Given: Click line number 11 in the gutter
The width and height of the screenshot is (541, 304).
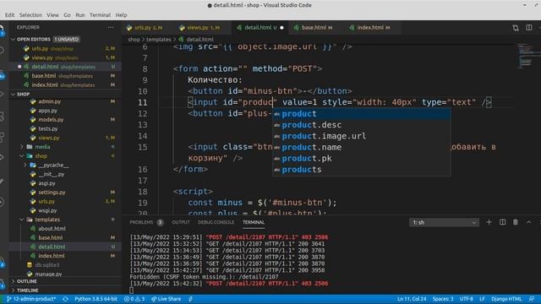Looking at the screenshot, I should point(143,102).
